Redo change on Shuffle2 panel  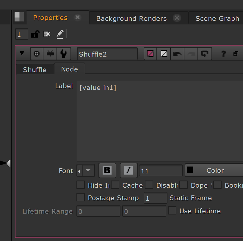pos(191,54)
